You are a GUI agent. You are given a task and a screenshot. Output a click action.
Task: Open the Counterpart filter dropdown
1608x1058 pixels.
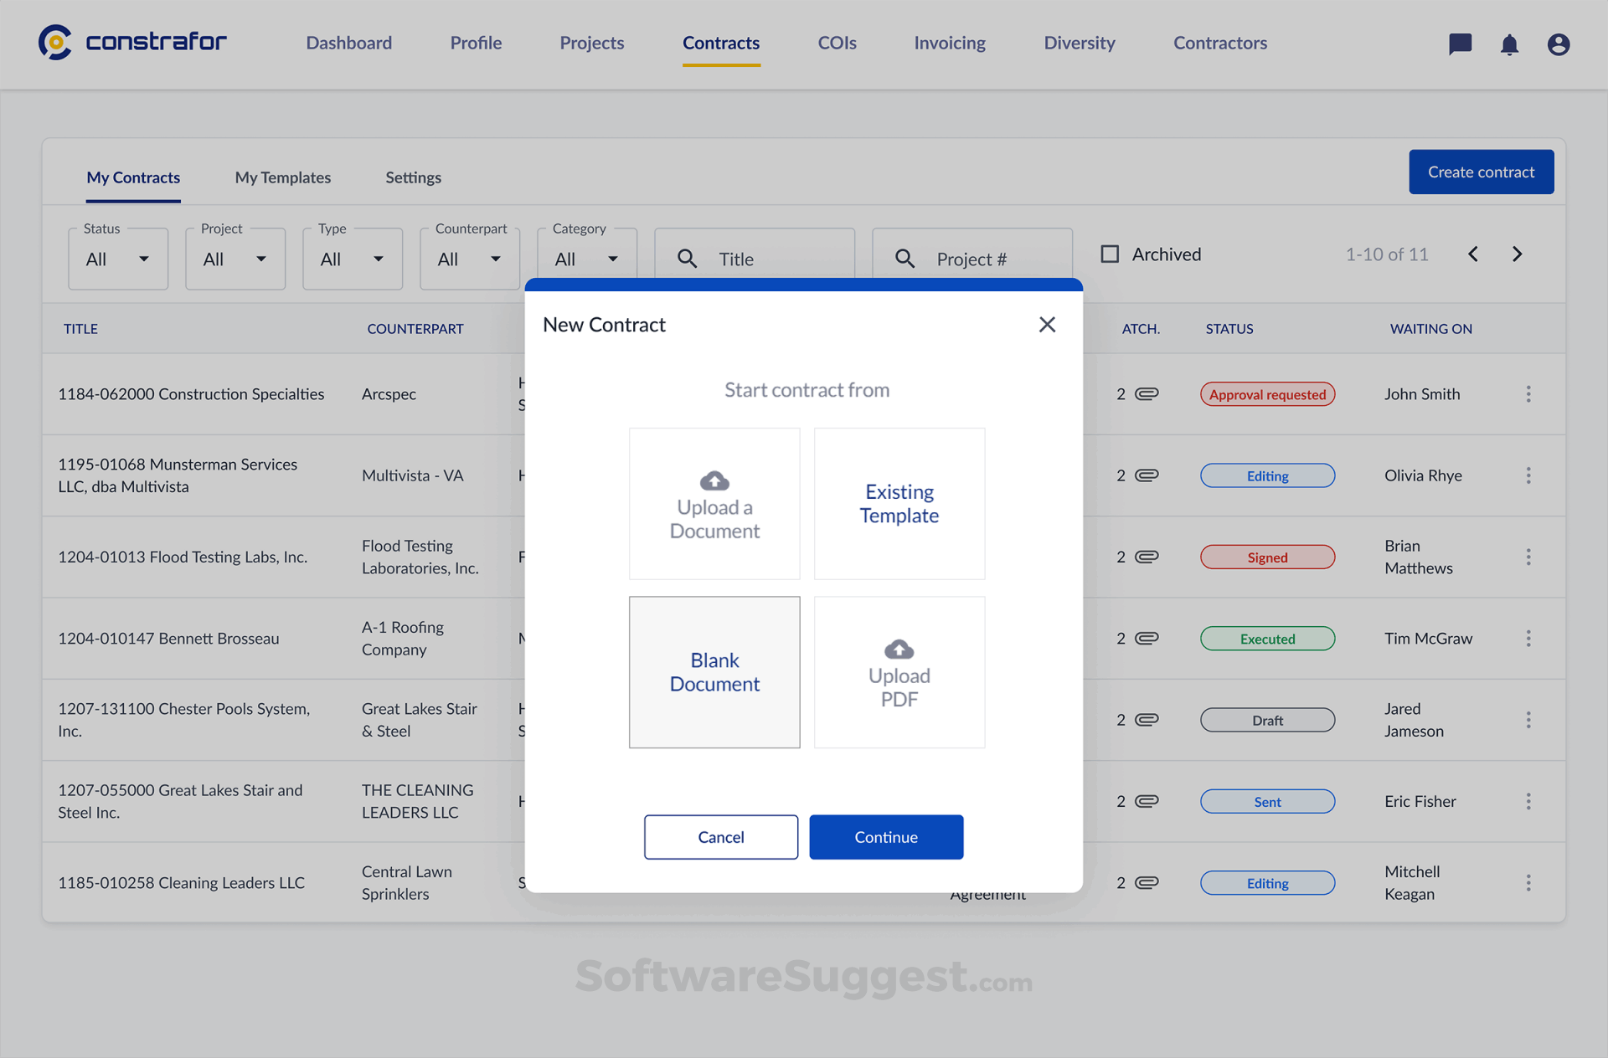[x=470, y=259]
